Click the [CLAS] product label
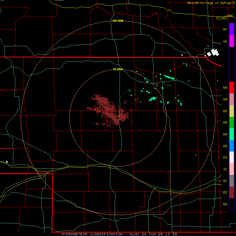This screenshot has height=236, width=236. click(222, 18)
